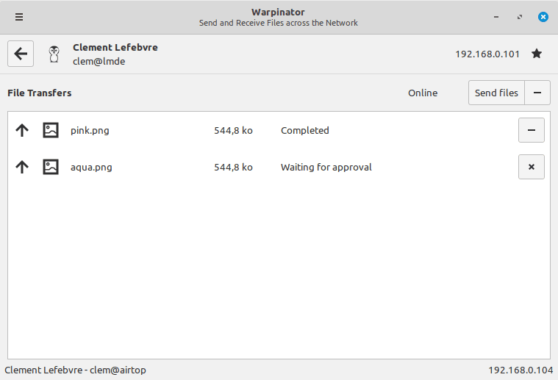Viewport: 558px width, 380px height.
Task: Click the Send files button
Action: [496, 93]
